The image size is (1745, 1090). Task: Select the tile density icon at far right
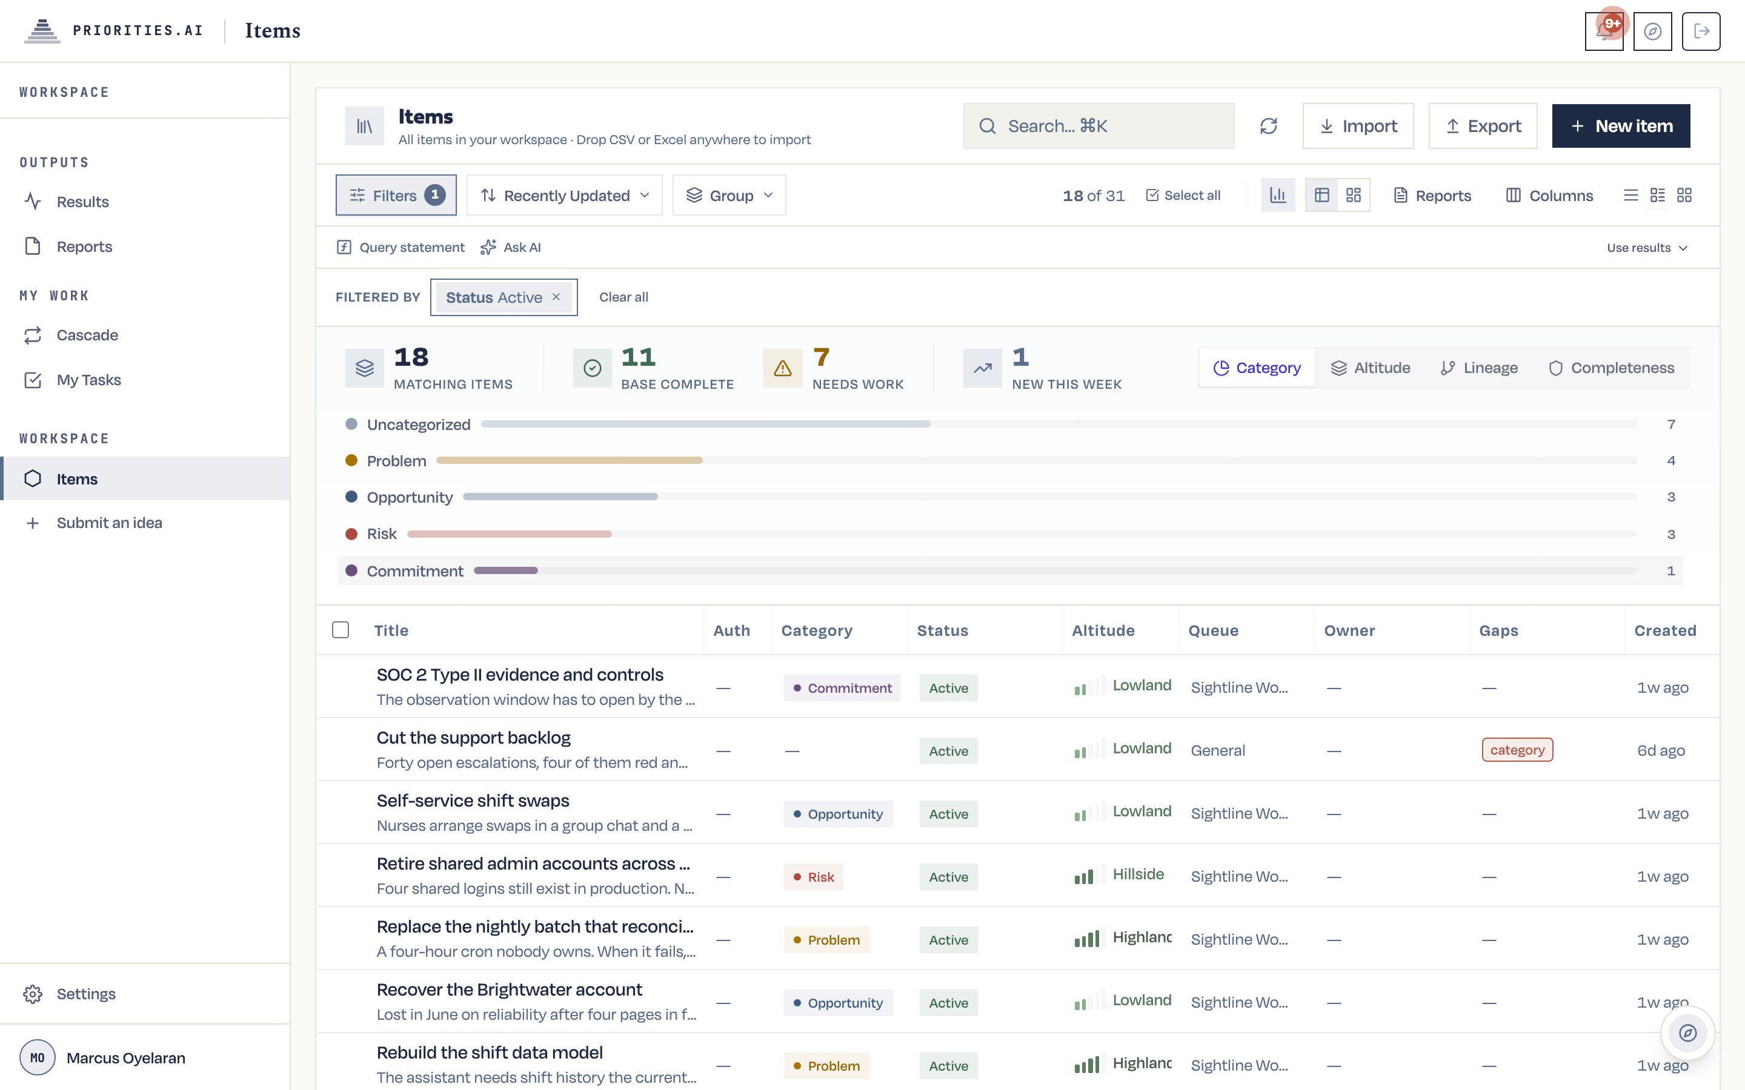pyautogui.click(x=1684, y=196)
